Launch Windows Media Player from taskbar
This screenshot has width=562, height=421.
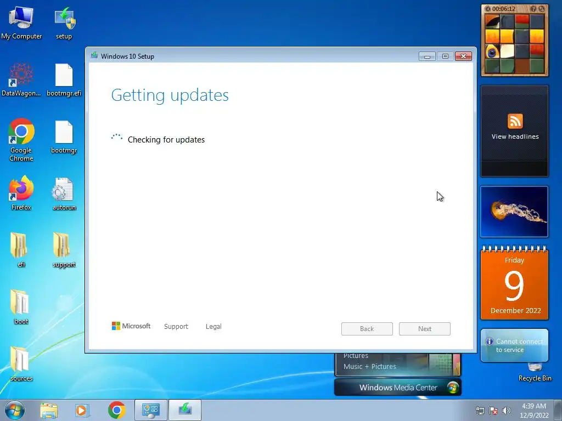pos(82,410)
